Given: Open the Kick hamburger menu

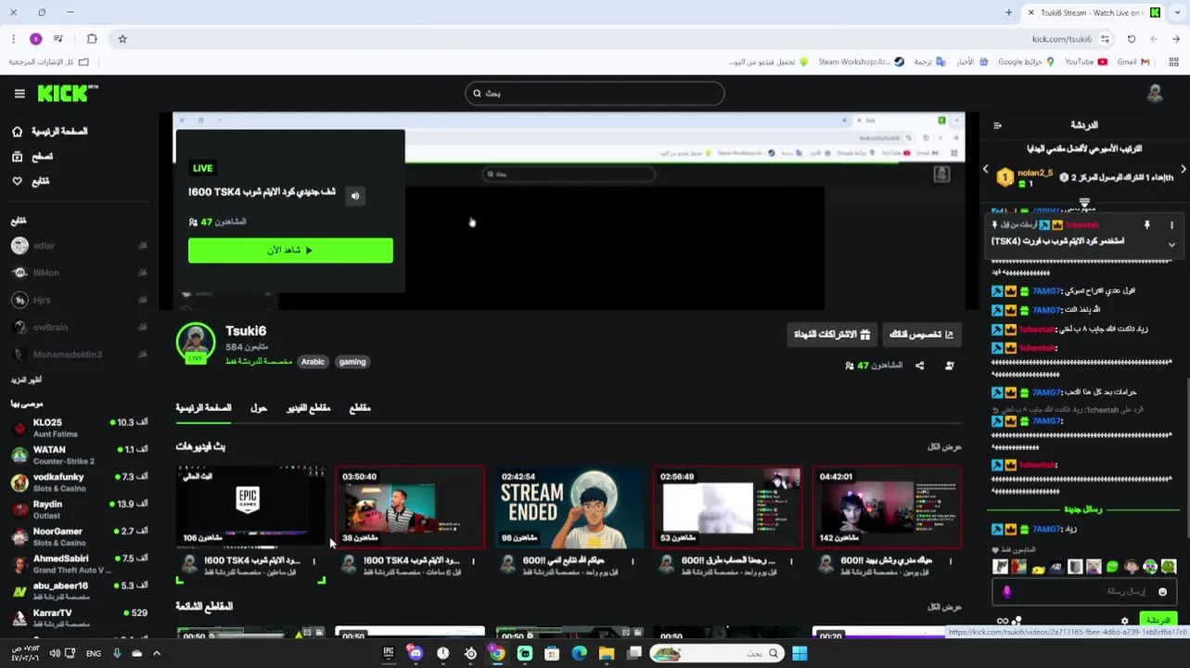Looking at the screenshot, I should (x=19, y=93).
